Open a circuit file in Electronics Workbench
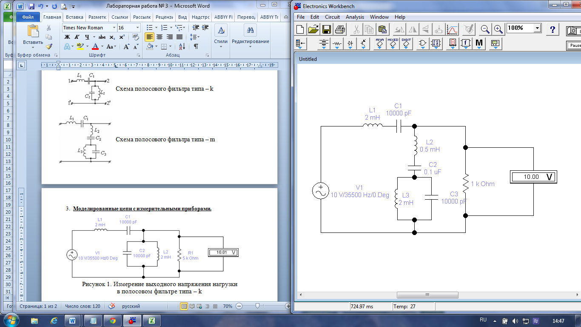The image size is (581, 327). pyautogui.click(x=313, y=29)
